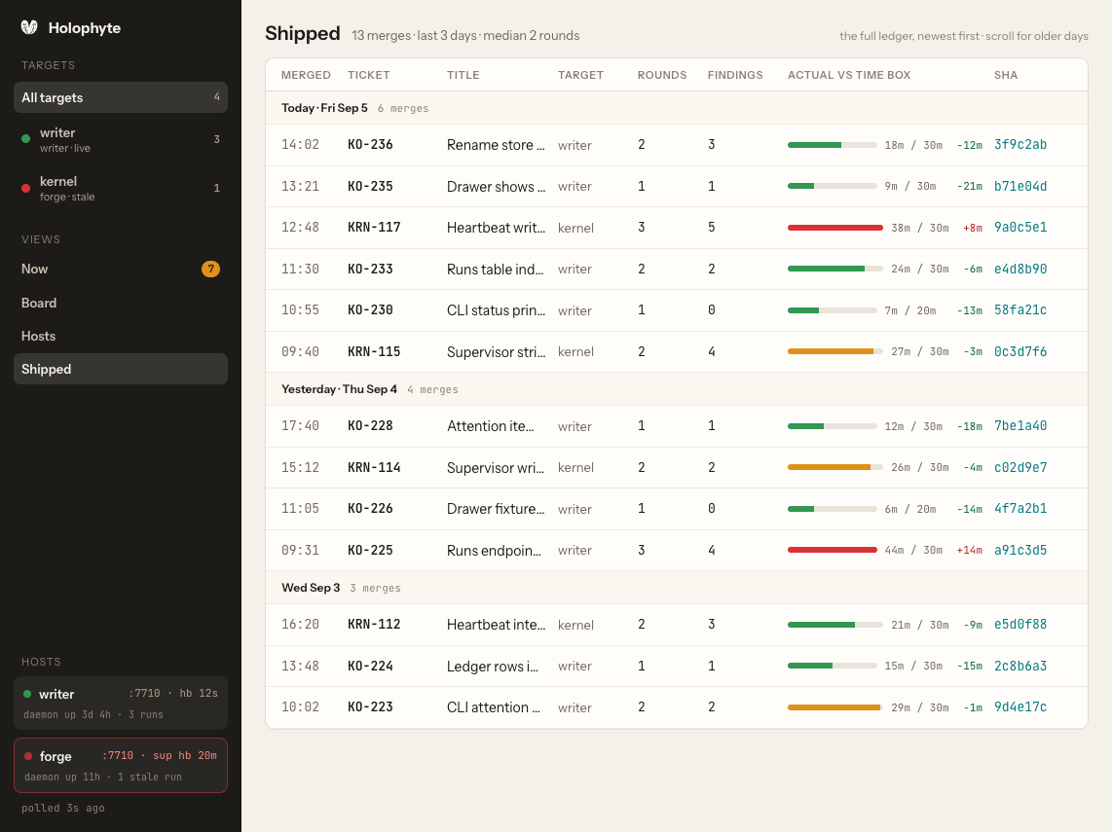
Task: Open commit SHA b71e04d
Action: click(1020, 187)
